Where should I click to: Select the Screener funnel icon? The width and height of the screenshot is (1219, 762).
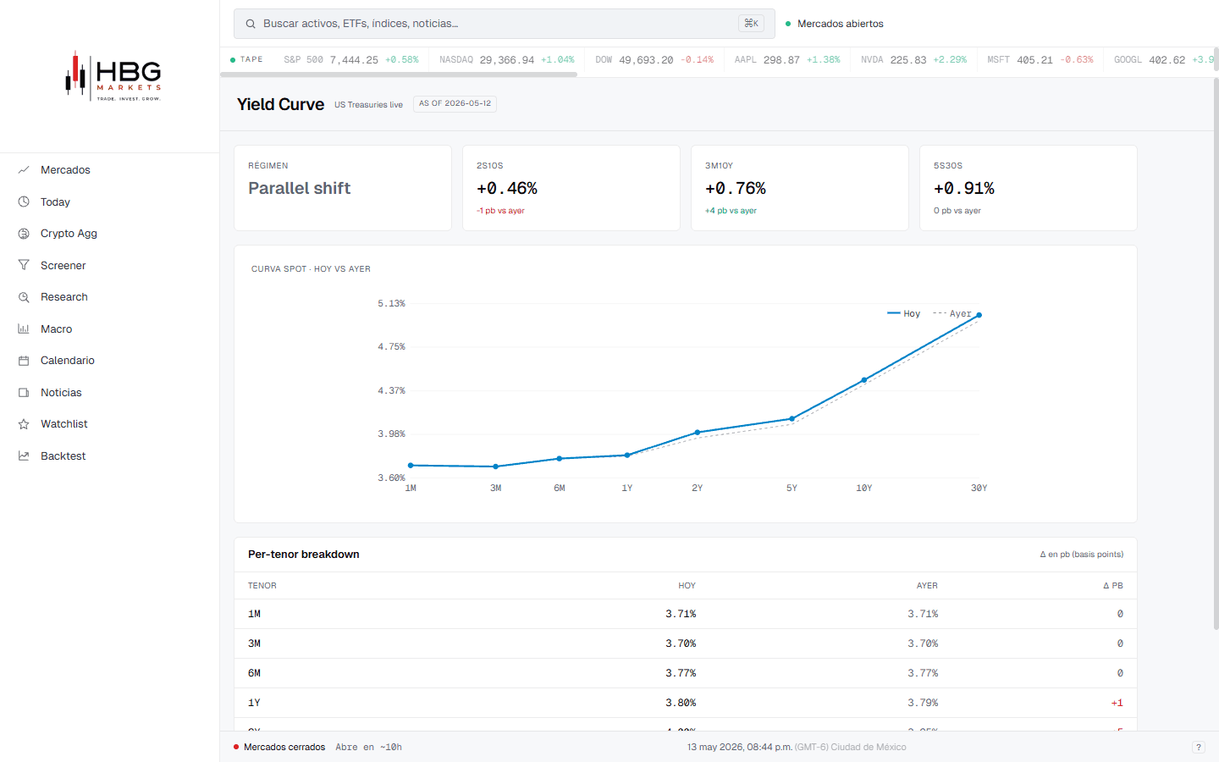[24, 265]
